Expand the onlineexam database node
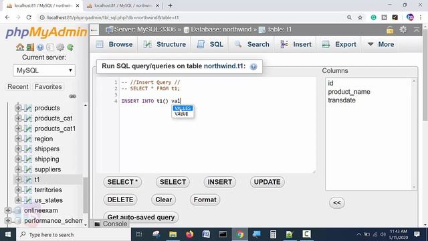This screenshot has height=241, width=428. point(8,210)
